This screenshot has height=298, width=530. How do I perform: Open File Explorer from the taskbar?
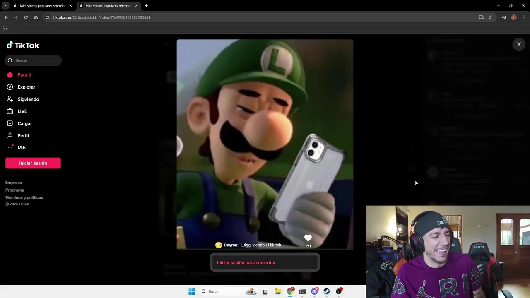(x=278, y=291)
